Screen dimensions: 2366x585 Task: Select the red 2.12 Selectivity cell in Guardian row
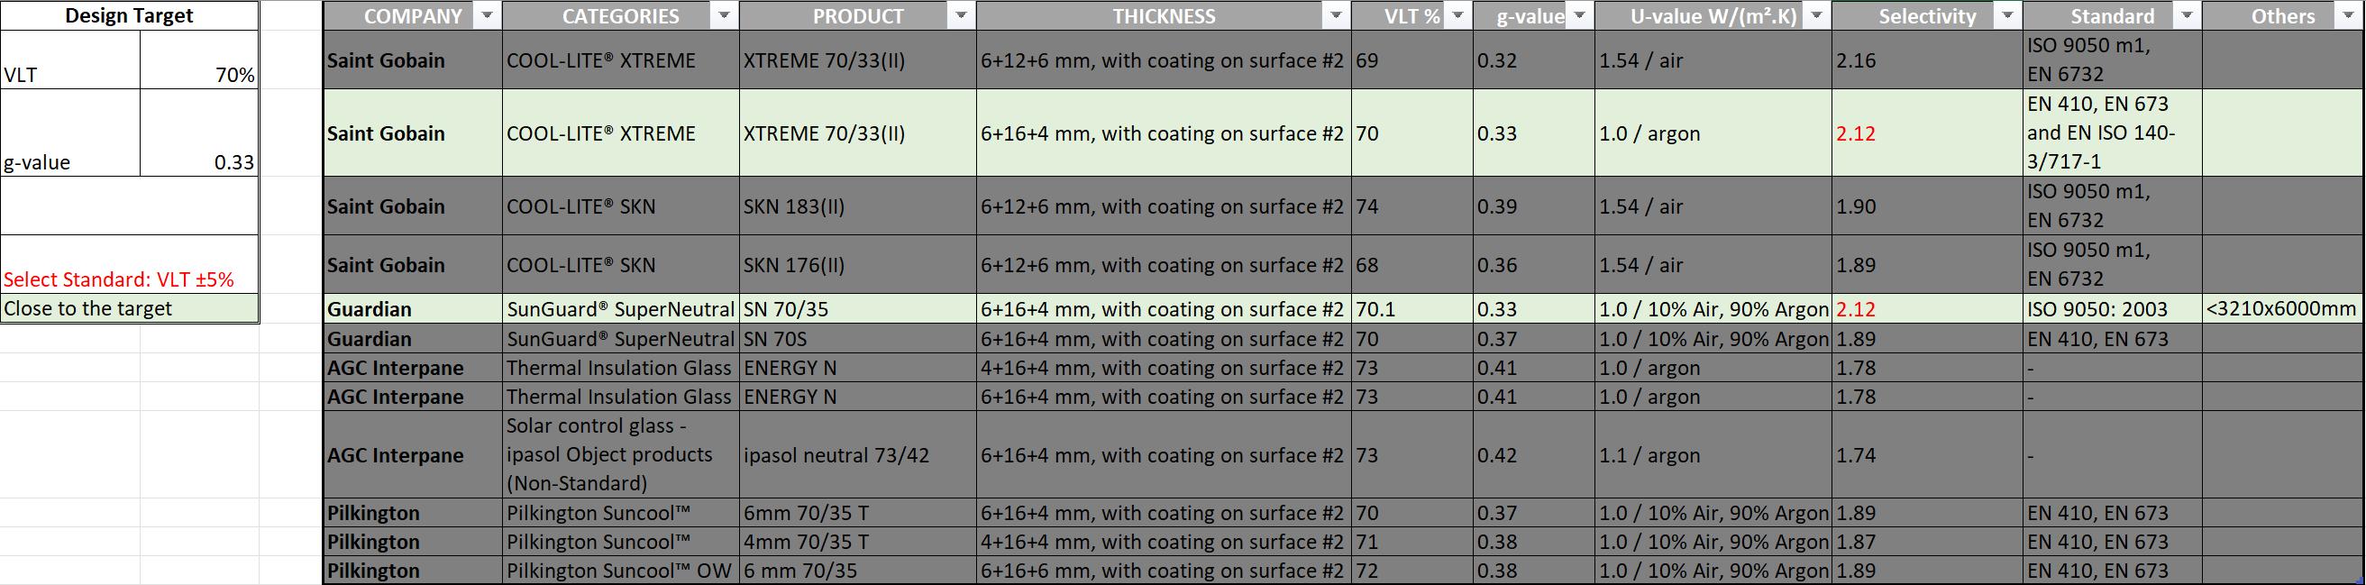coord(1927,308)
